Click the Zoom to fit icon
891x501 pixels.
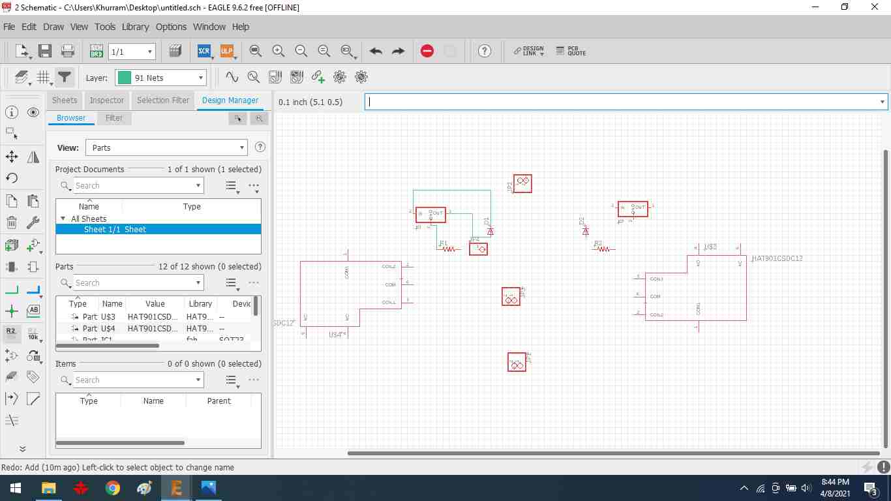point(256,51)
